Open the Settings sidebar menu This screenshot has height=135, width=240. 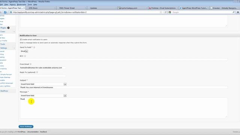click(4, 48)
